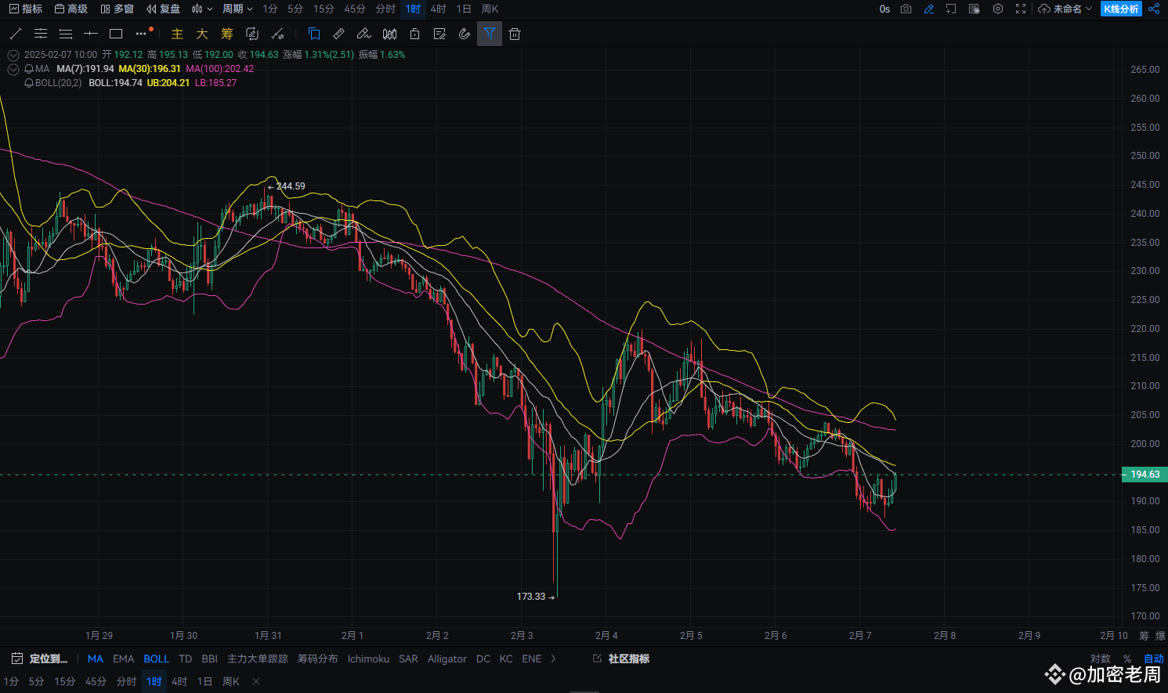Click the lock drawings icon

[x=414, y=34]
